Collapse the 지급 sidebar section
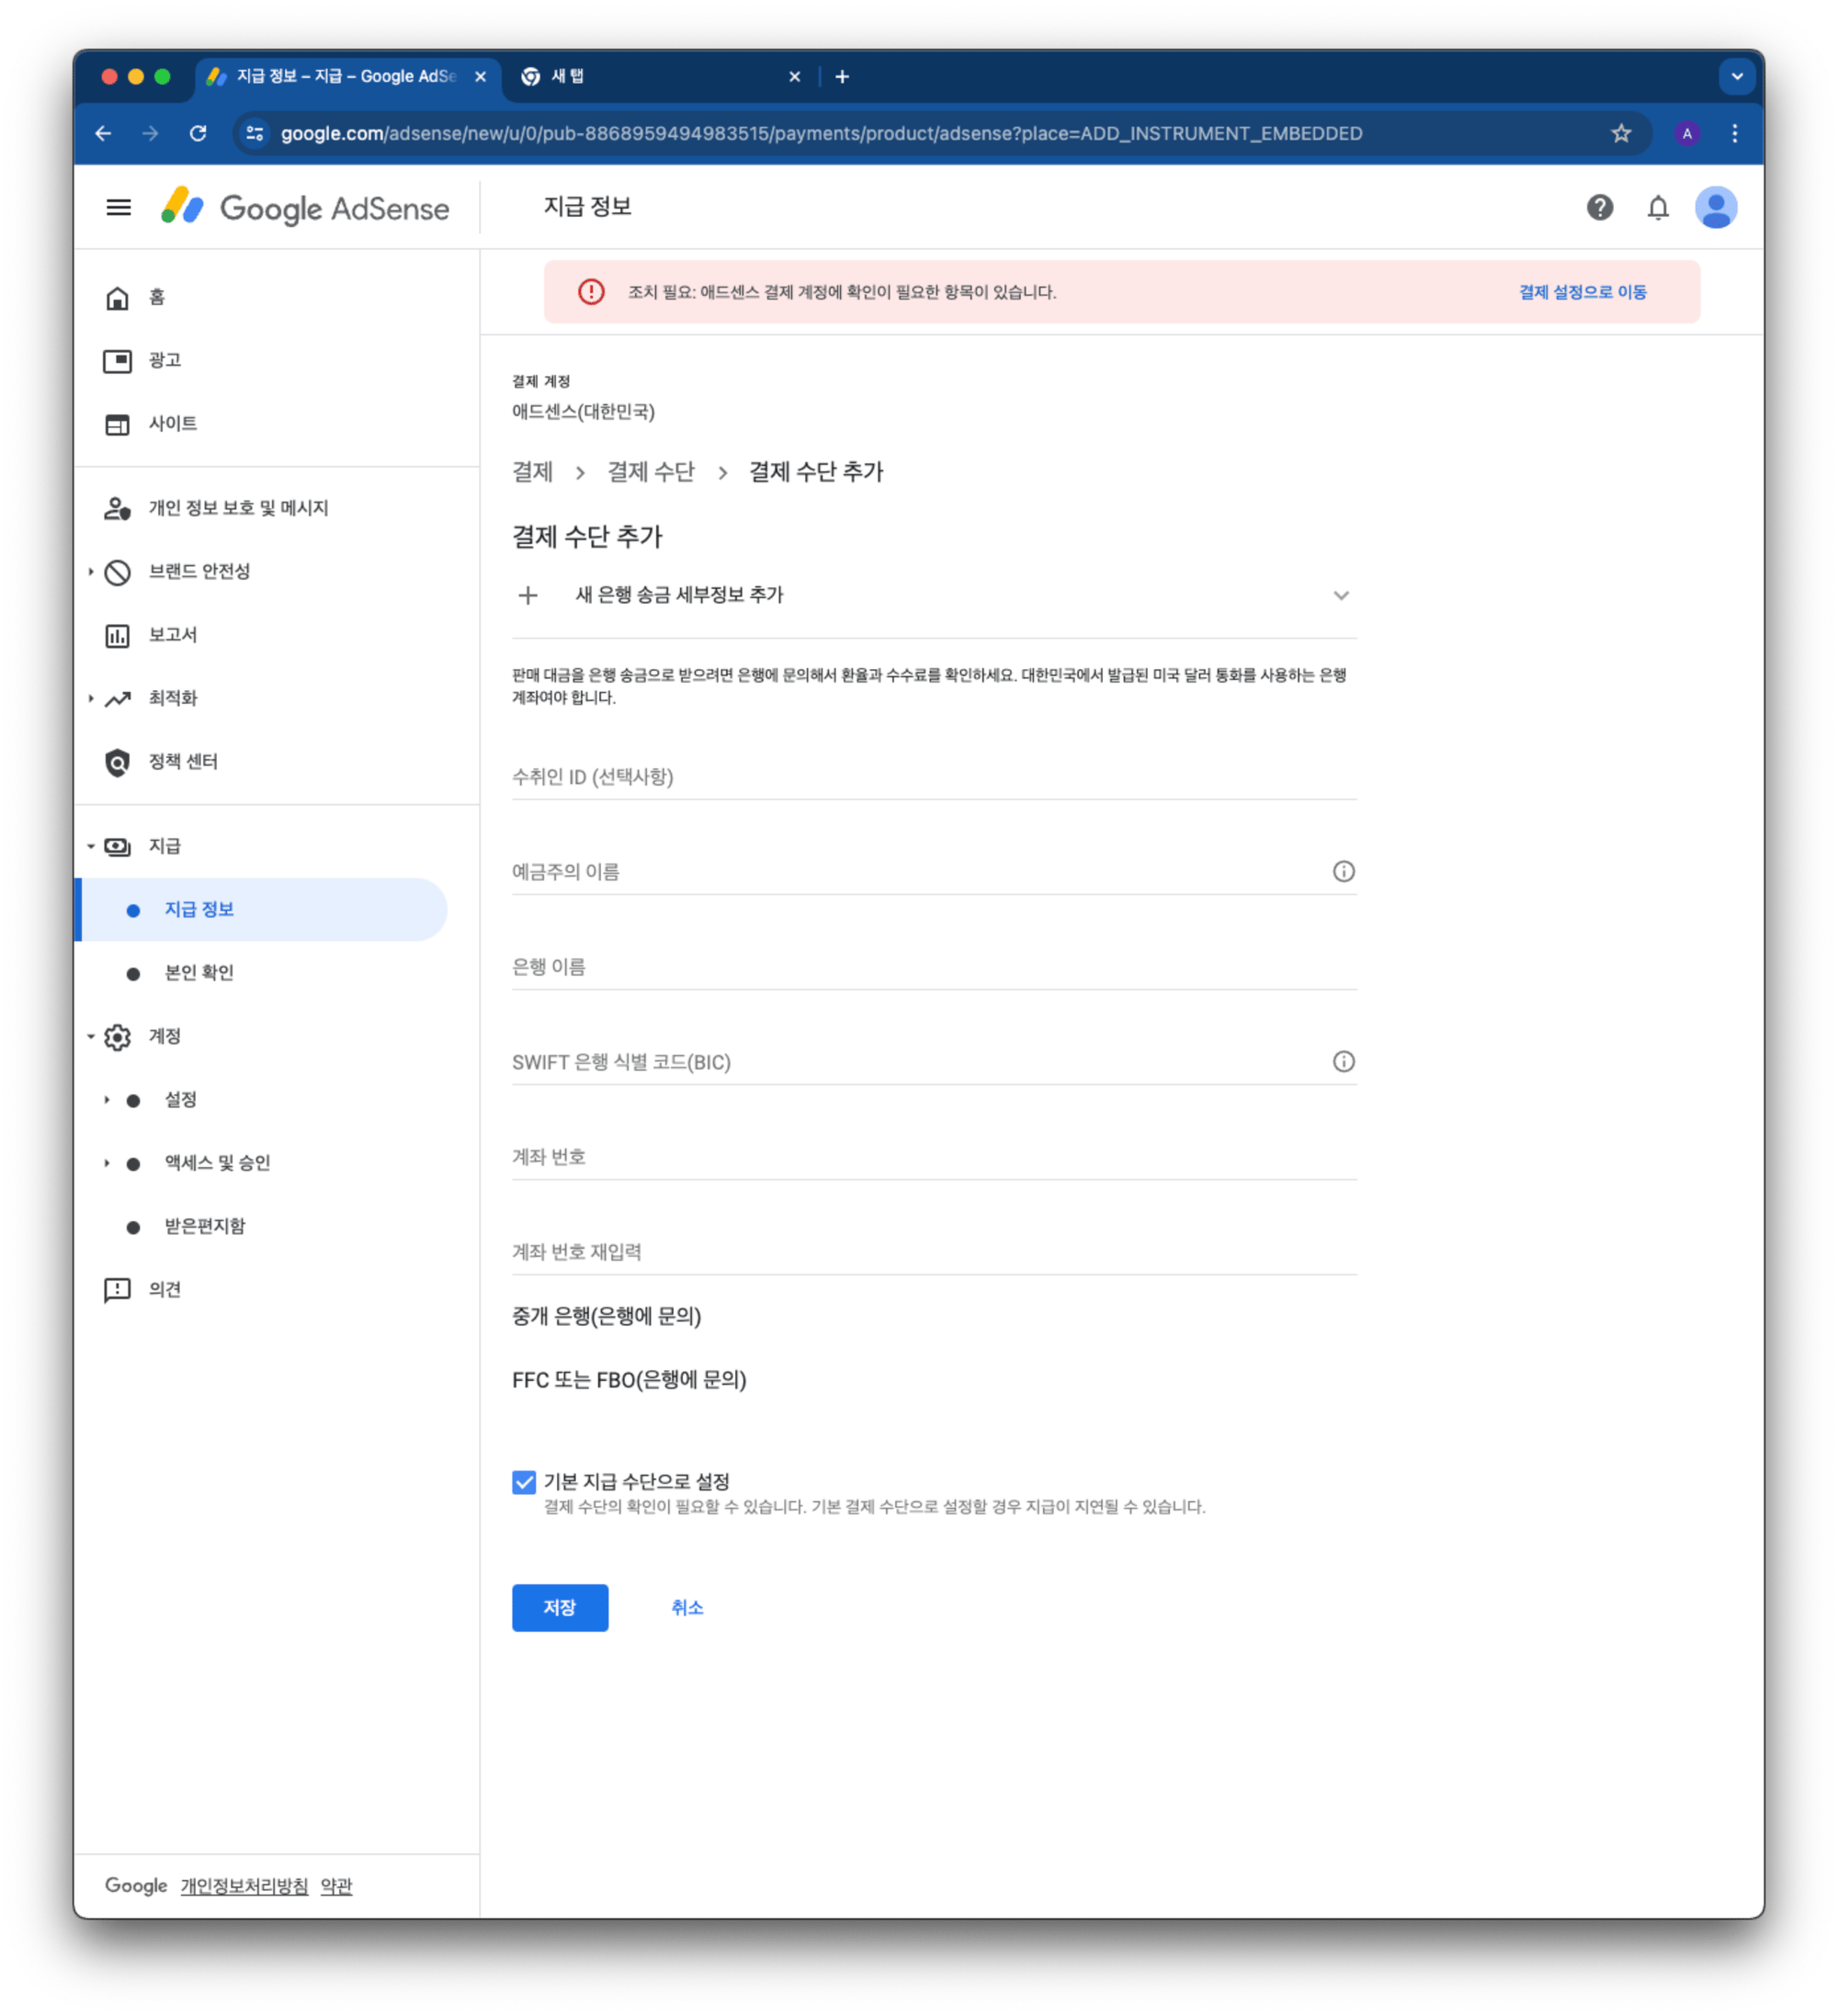Viewport: 1838px width, 2016px height. 91,846
